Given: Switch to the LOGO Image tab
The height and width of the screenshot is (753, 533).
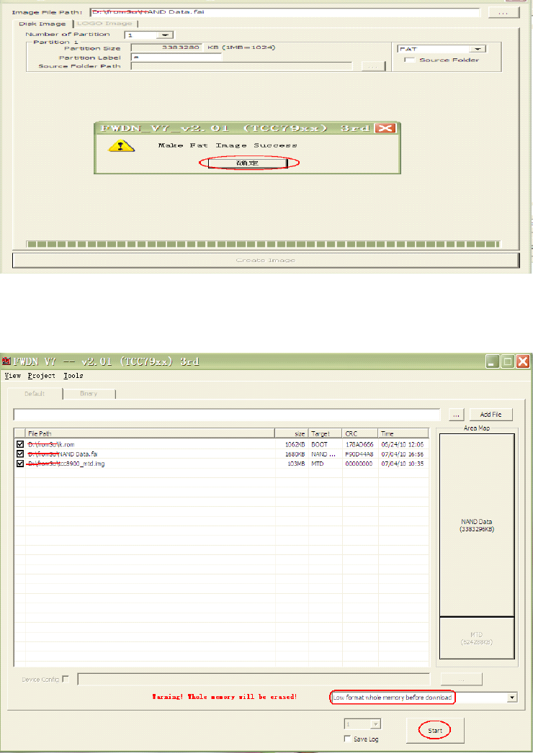Looking at the screenshot, I should (x=104, y=24).
